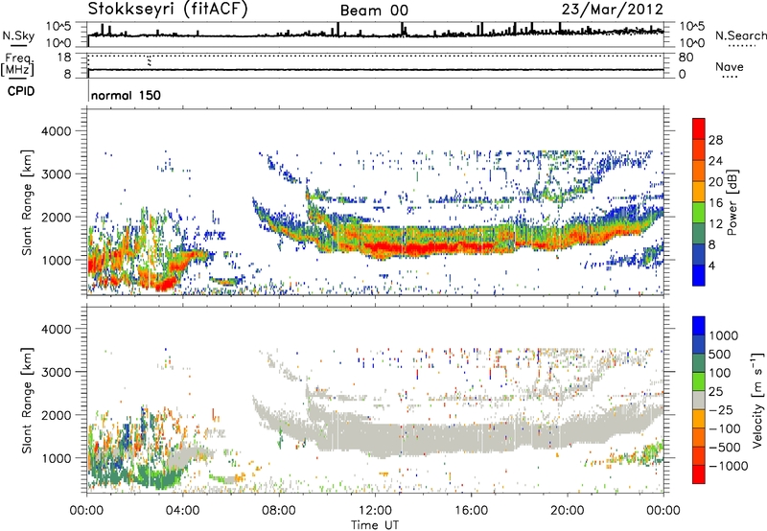This screenshot has height=531, width=767.
Task: Click power colorbar tick value 28
Action: pyautogui.click(x=715, y=140)
